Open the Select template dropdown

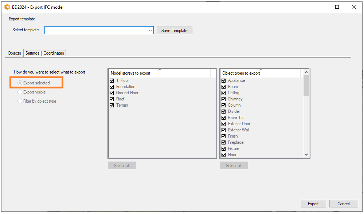(150, 31)
